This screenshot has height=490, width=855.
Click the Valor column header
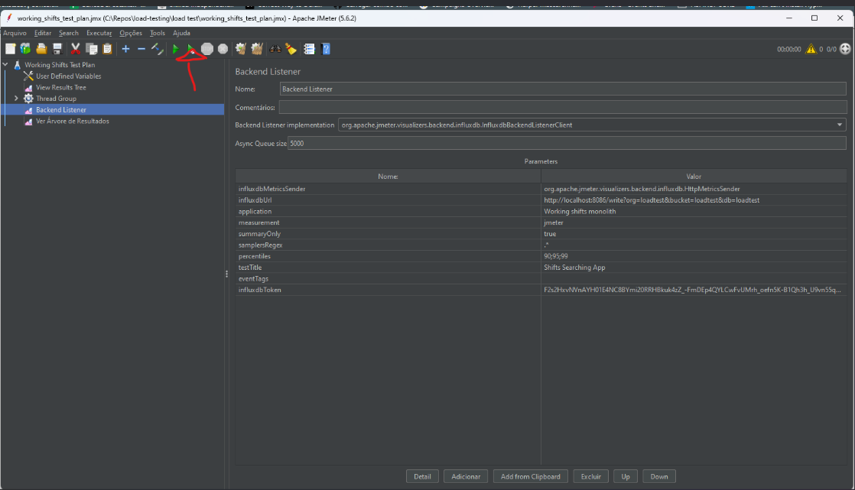point(694,177)
